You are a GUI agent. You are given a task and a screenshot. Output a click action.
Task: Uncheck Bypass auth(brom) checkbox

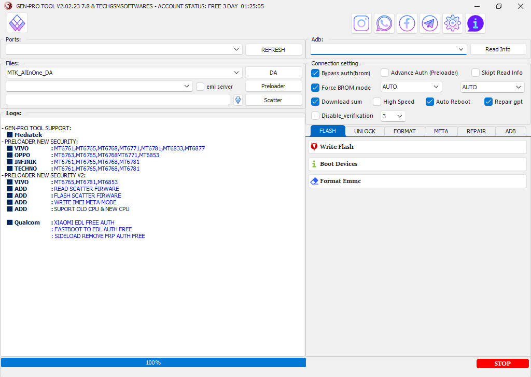coord(315,73)
